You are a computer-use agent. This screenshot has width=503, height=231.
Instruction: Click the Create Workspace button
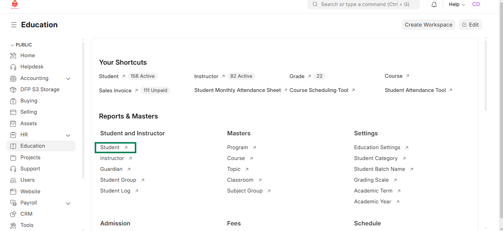pos(428,25)
